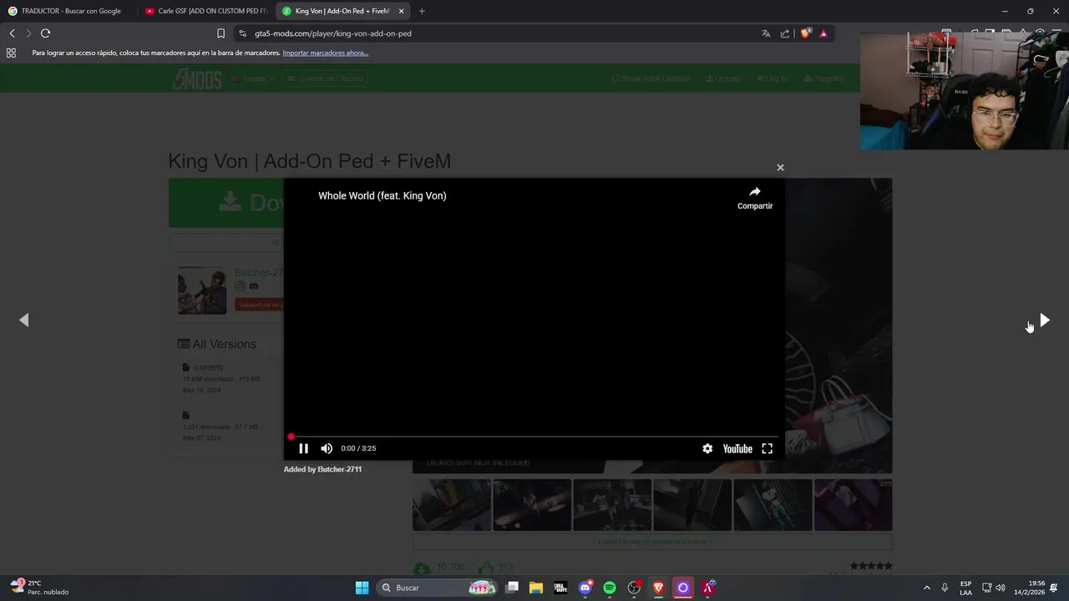Open a new browser tab
Viewport: 1069px width, 601px height.
point(422,11)
